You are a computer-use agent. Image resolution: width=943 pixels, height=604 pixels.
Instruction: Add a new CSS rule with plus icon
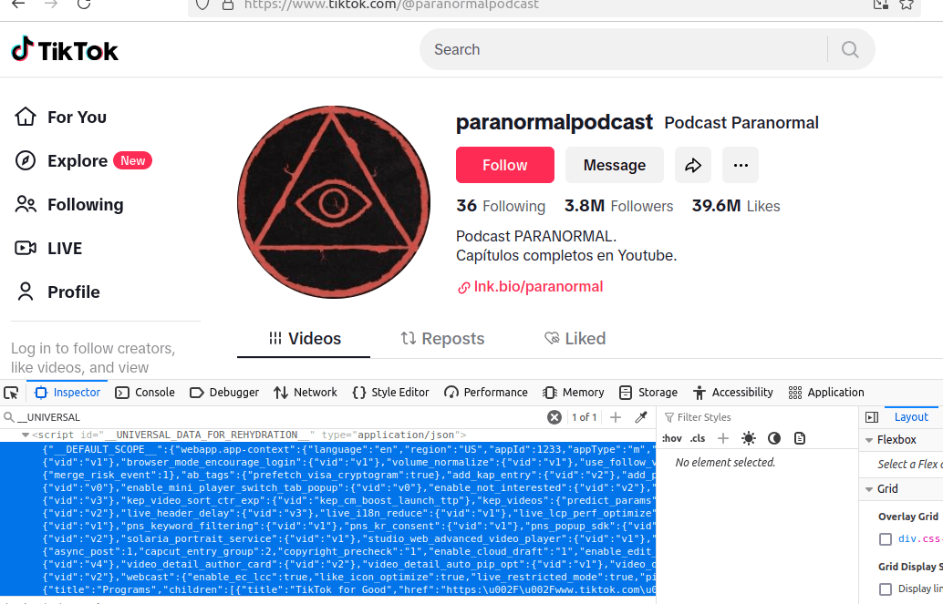click(x=723, y=438)
